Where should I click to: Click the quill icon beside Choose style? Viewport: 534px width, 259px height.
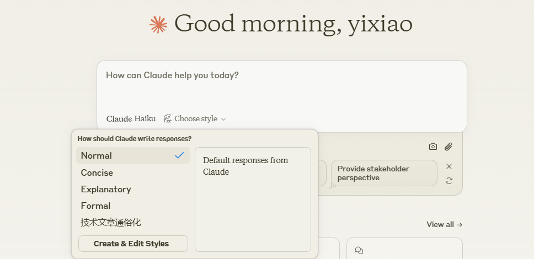click(167, 118)
